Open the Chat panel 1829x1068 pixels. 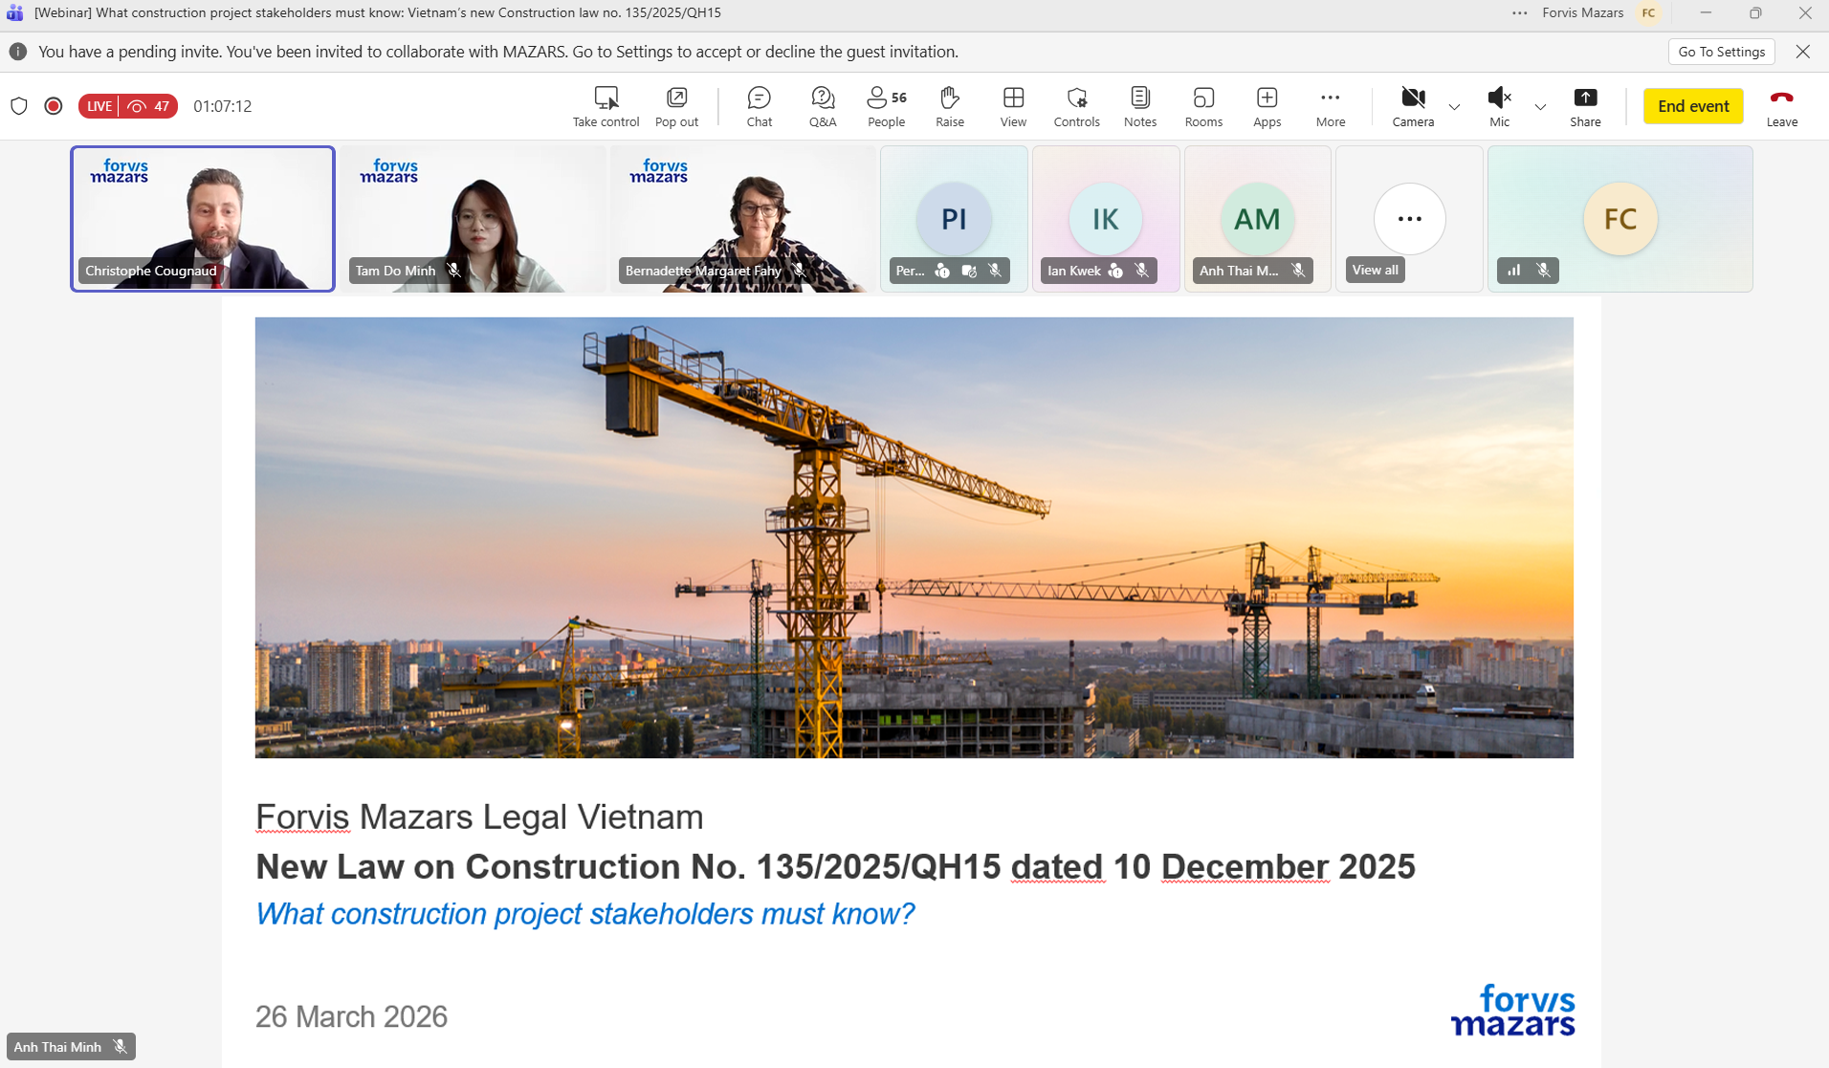pyautogui.click(x=758, y=105)
